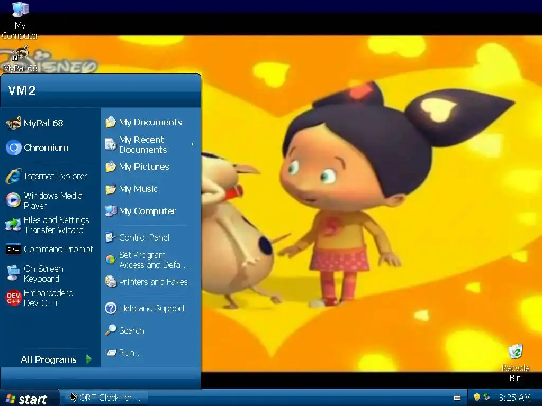Click the Help and Support question icon
Image resolution: width=542 pixels, height=406 pixels.
pos(111,308)
